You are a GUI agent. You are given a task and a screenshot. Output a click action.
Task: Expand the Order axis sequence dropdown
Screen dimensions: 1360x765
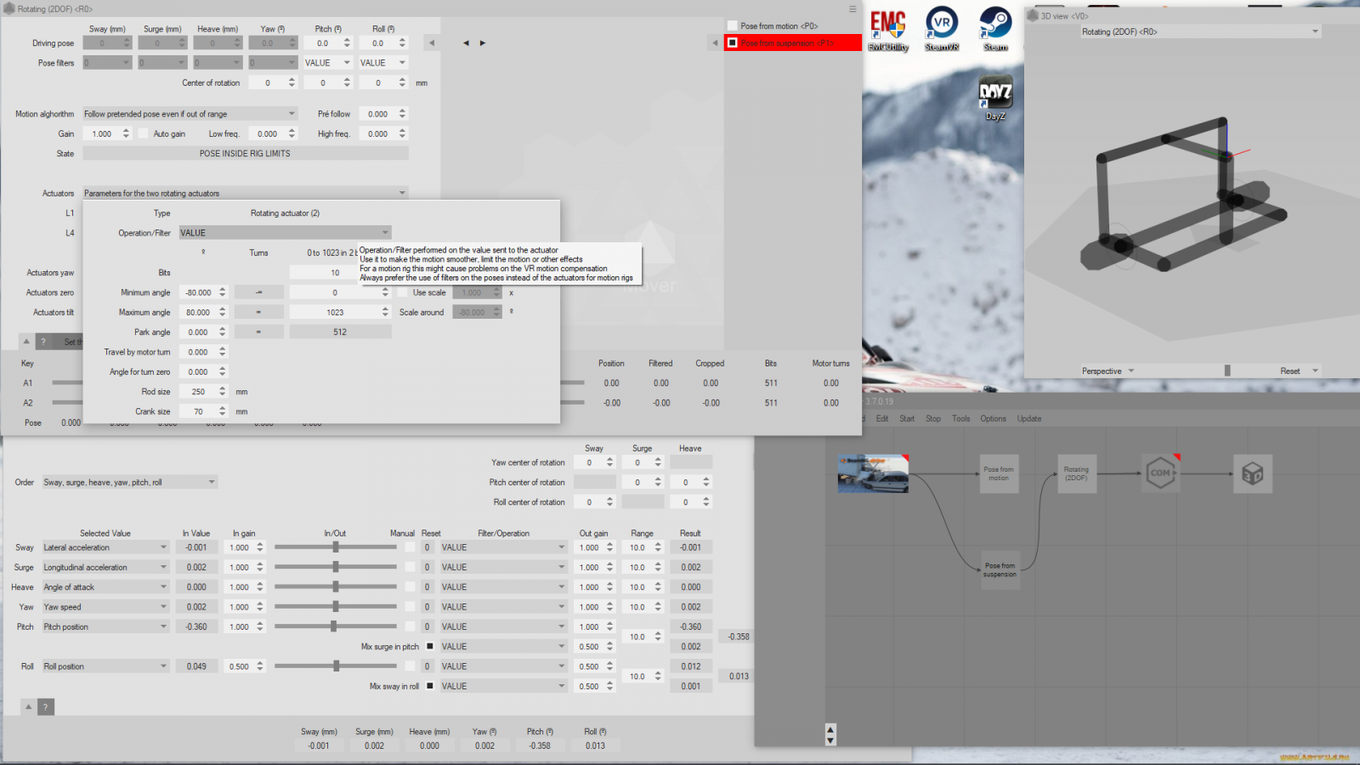click(129, 482)
